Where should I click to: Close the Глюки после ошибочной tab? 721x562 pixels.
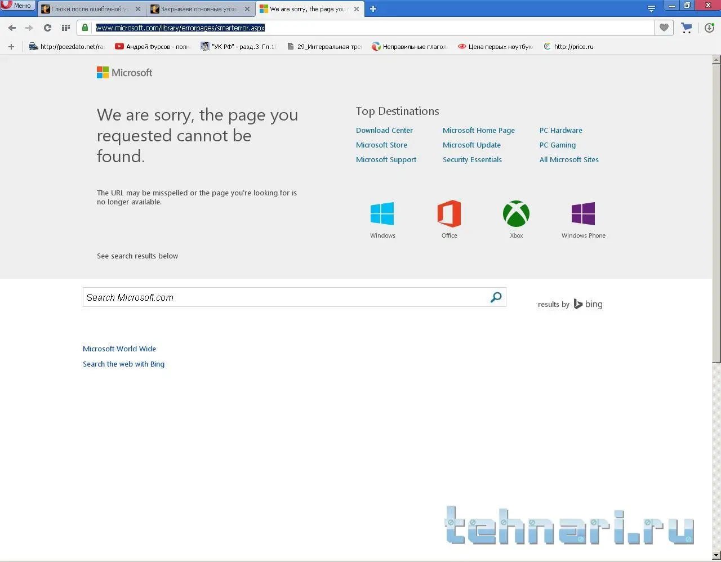138,9
